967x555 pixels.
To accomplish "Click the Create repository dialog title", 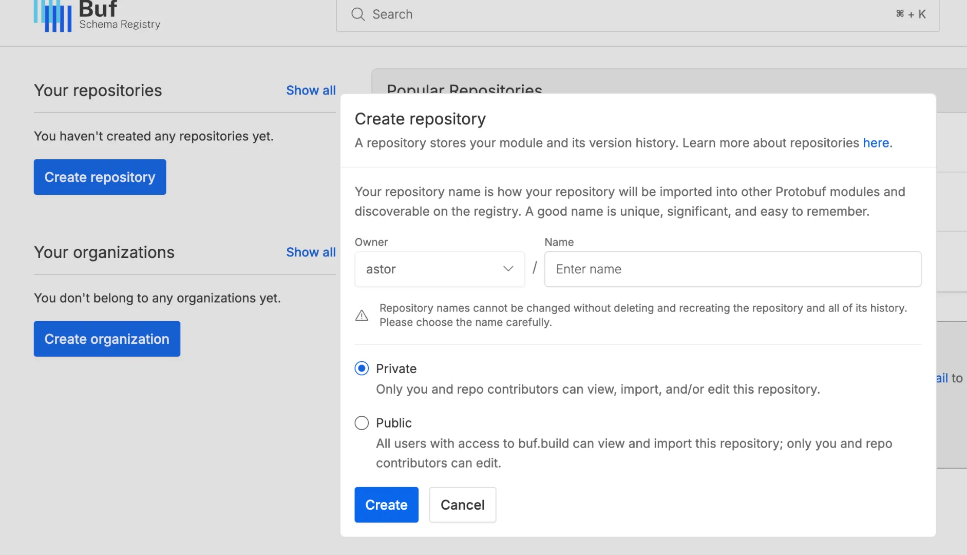I will (420, 119).
